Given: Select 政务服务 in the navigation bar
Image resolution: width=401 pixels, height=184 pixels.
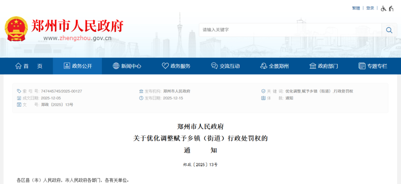Looking at the screenshot, I should [176, 66].
